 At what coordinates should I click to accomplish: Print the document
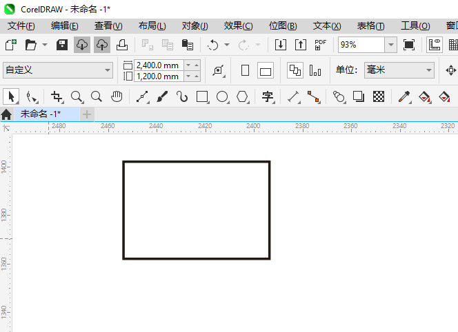click(122, 45)
